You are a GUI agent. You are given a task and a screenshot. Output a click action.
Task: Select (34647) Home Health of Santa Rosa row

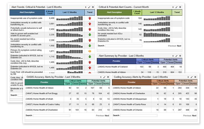[155, 104]
